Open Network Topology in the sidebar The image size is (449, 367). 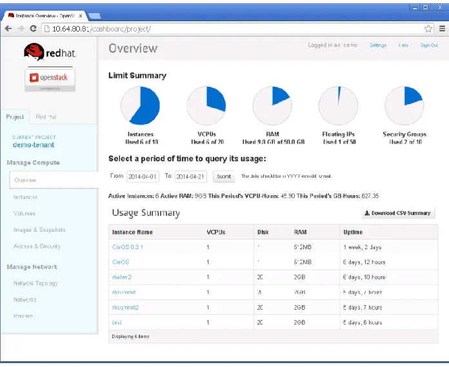[35, 283]
